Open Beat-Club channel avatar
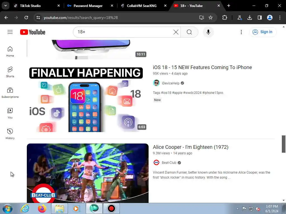Viewport: 286px width, 214px height. coord(156,162)
